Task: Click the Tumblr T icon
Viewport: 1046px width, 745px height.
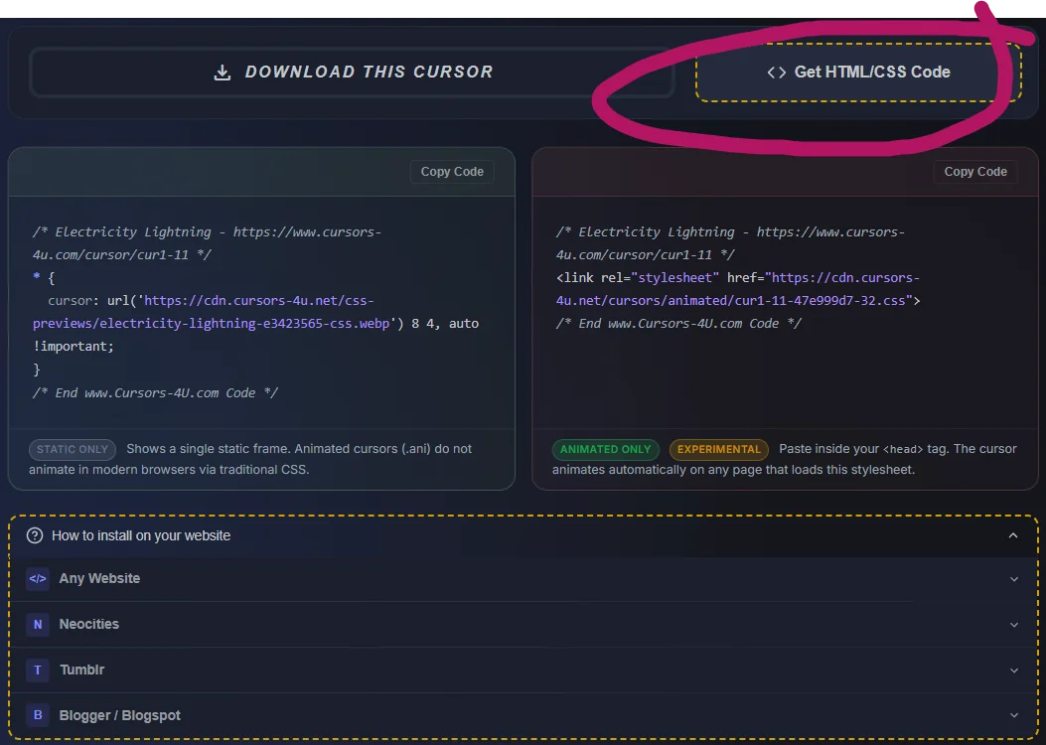Action: (x=38, y=670)
